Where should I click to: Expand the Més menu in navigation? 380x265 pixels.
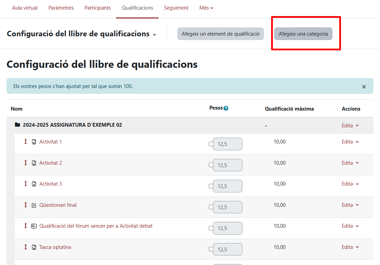pyautogui.click(x=206, y=8)
